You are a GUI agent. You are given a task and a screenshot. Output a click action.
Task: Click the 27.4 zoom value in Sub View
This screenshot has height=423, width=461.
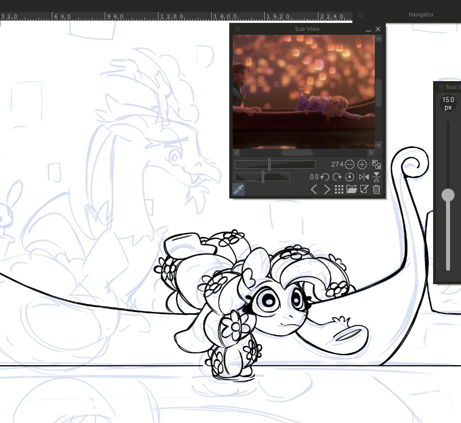tap(337, 164)
